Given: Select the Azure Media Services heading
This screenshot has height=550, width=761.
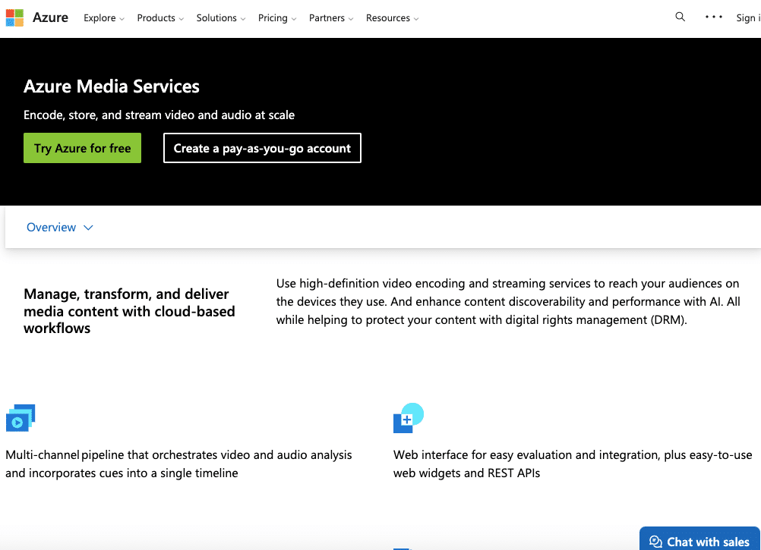Looking at the screenshot, I should tap(112, 86).
